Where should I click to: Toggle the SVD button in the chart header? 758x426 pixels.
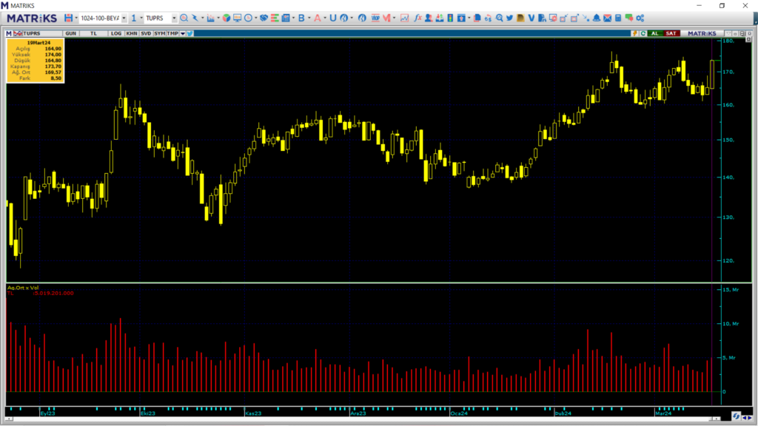click(x=146, y=33)
